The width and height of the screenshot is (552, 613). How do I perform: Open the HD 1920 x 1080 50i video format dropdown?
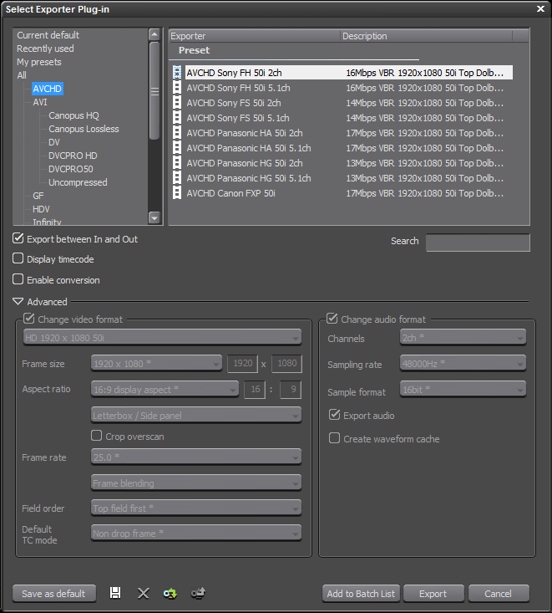162,337
